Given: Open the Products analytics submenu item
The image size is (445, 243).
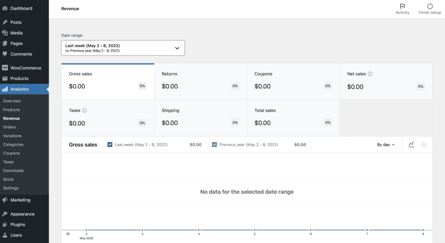Looking at the screenshot, I should (x=11, y=110).
